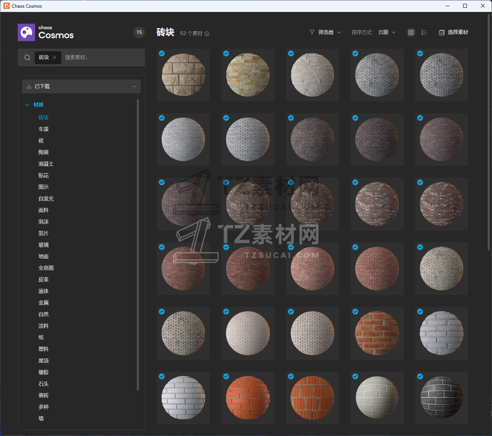Select 砖块 in the category list
This screenshot has height=436, width=492.
pos(44,118)
